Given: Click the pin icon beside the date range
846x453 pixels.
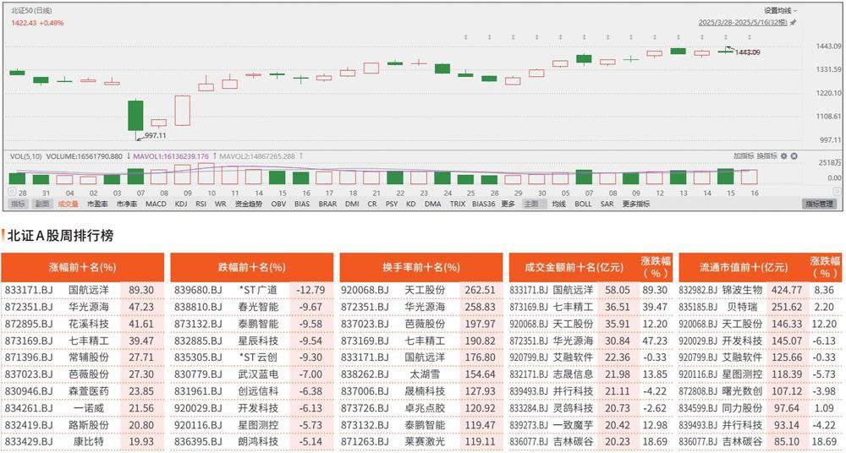Looking at the screenshot, I should pyautogui.click(x=793, y=23).
